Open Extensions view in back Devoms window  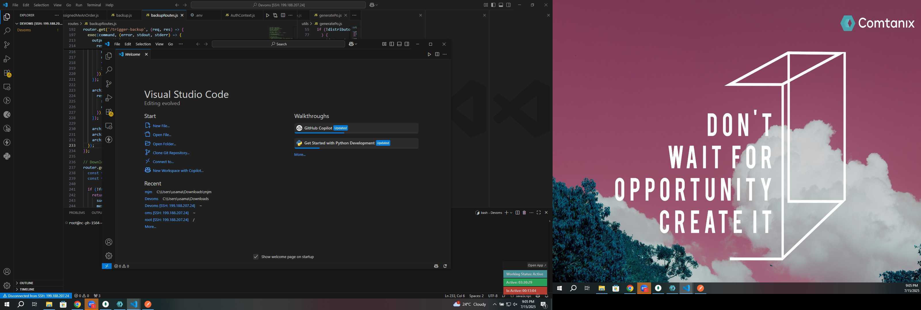(x=7, y=73)
